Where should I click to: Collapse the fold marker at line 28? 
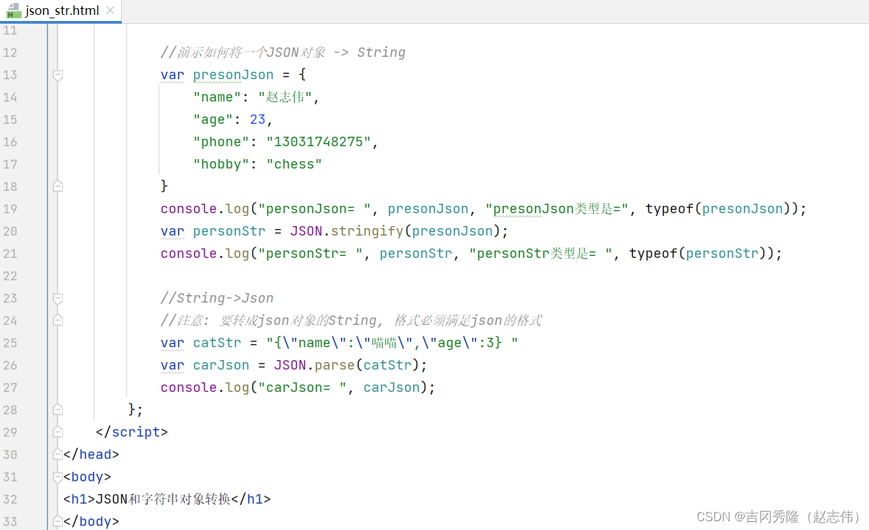(57, 409)
